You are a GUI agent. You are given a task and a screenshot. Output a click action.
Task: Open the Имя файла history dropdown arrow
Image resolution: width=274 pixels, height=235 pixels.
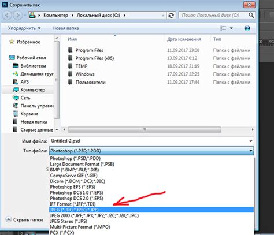tap(251, 141)
